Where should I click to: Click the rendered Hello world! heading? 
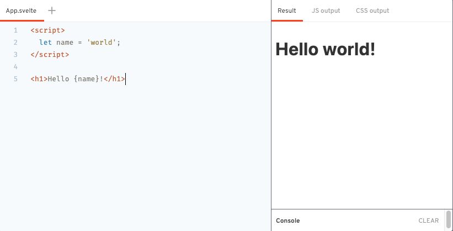325,49
